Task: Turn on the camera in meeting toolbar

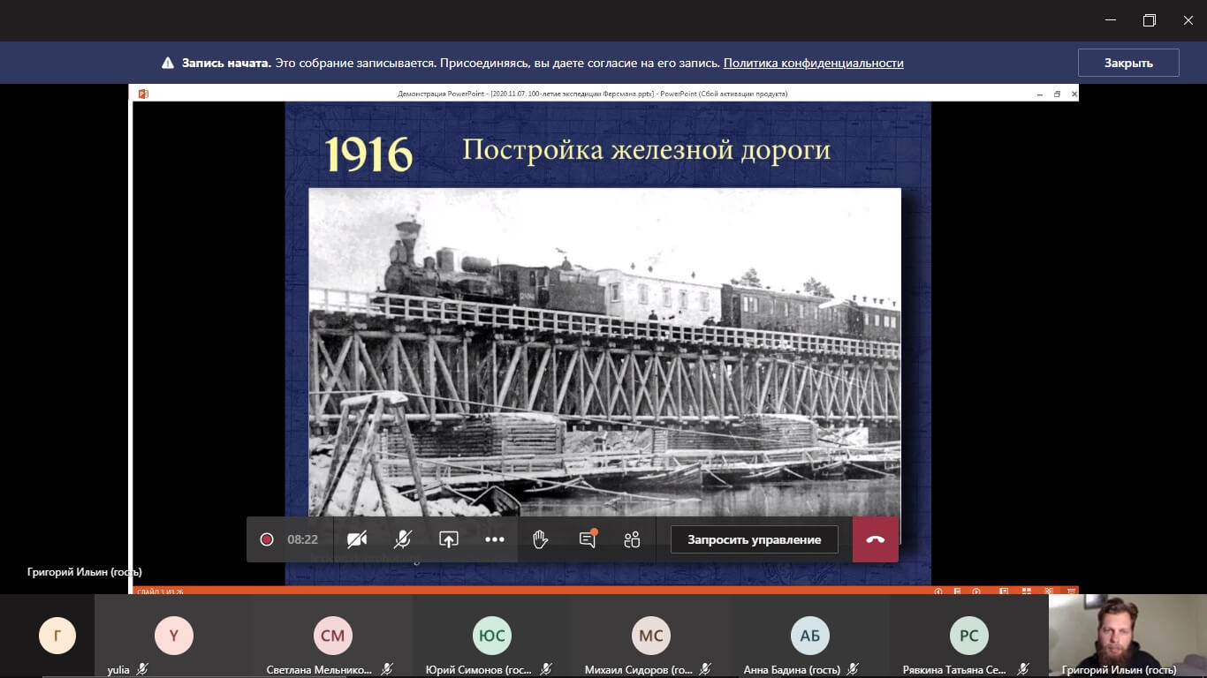Action: 357,539
